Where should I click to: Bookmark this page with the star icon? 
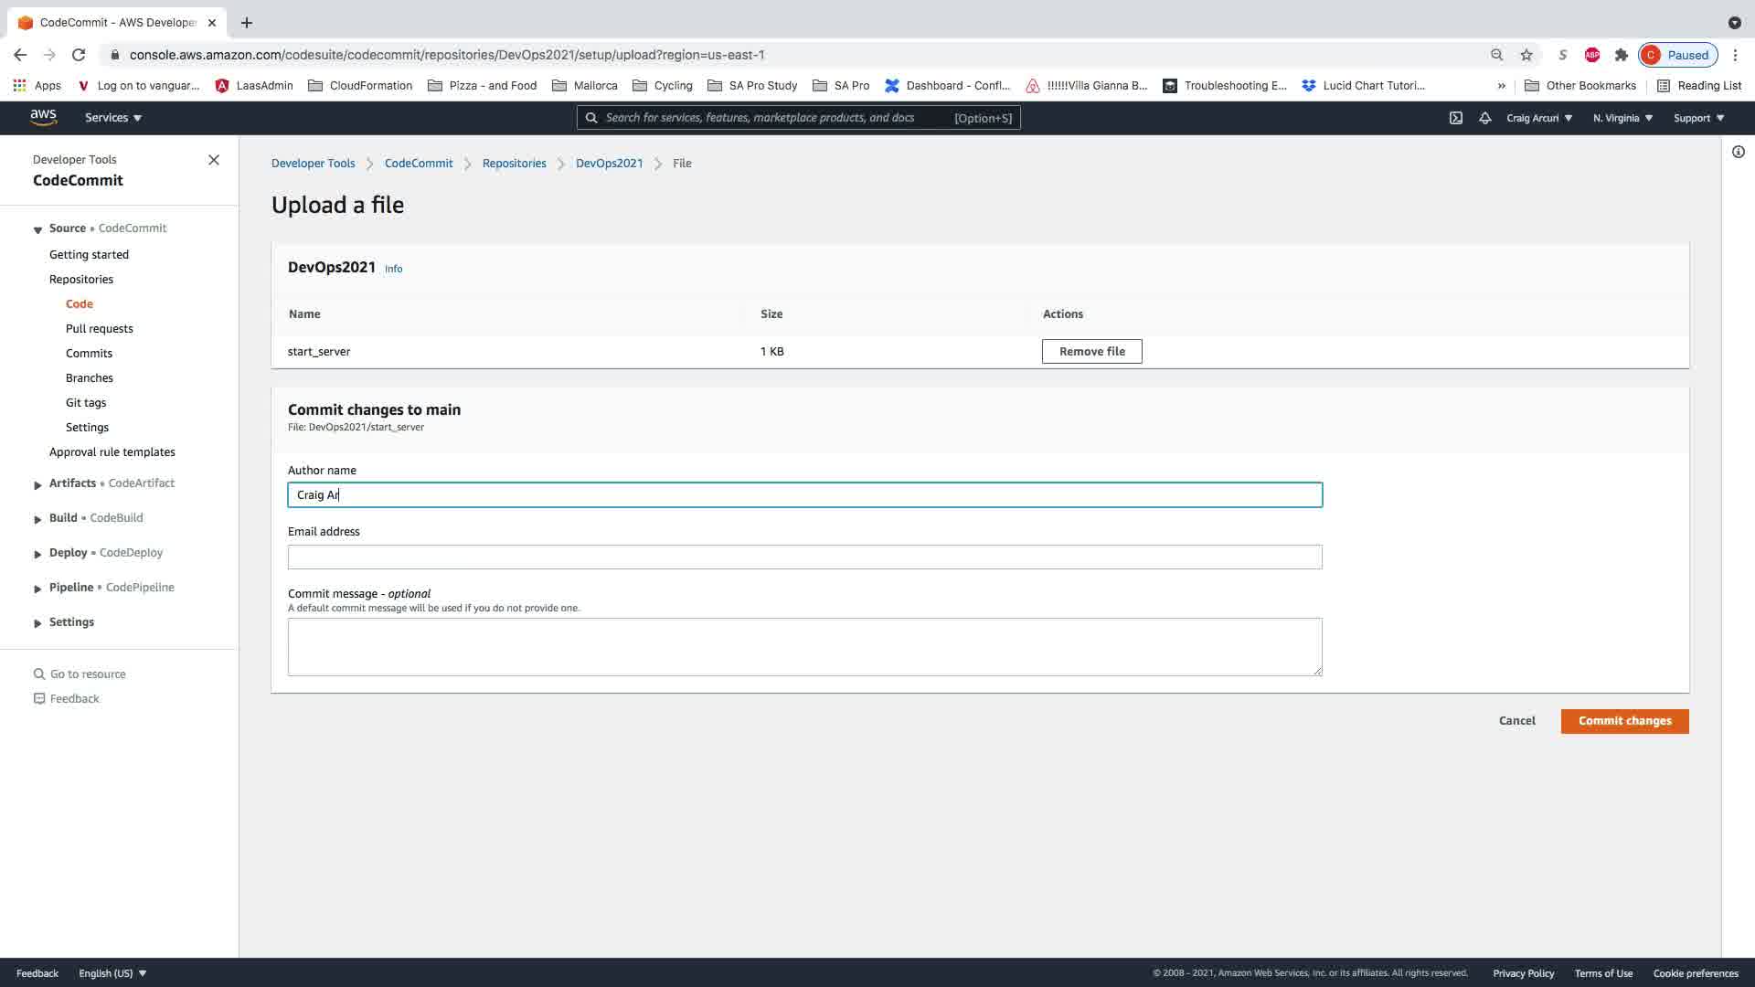pyautogui.click(x=1526, y=55)
